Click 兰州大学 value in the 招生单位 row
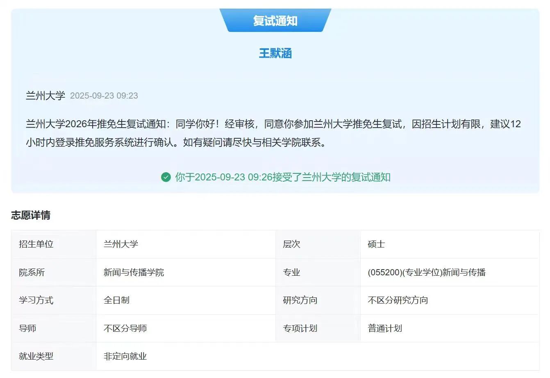Image resolution: width=550 pixels, height=378 pixels. tap(121, 244)
